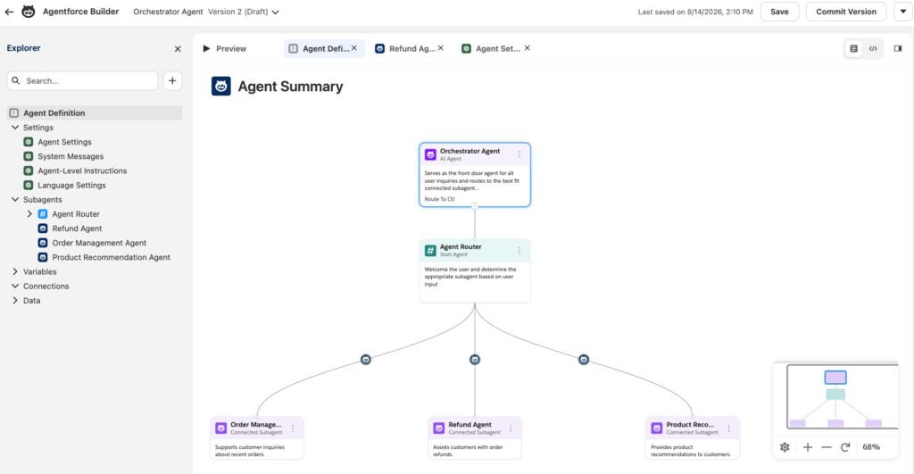Focus the Explorer search field
This screenshot has height=474, width=914.
pos(82,81)
